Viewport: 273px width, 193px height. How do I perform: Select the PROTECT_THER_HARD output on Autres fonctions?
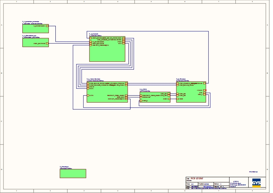point(126,95)
